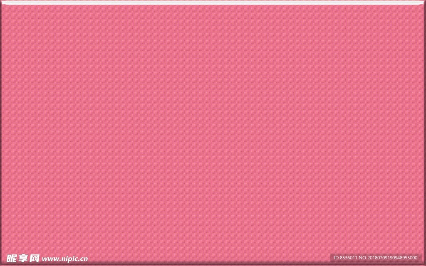426x266 pixels.
Task: Click the dark left border edge
Action: point(1,133)
